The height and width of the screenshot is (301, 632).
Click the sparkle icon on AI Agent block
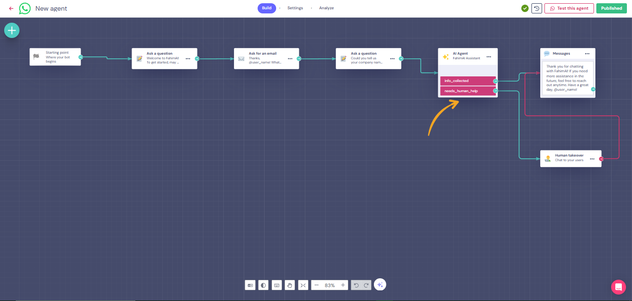(445, 57)
